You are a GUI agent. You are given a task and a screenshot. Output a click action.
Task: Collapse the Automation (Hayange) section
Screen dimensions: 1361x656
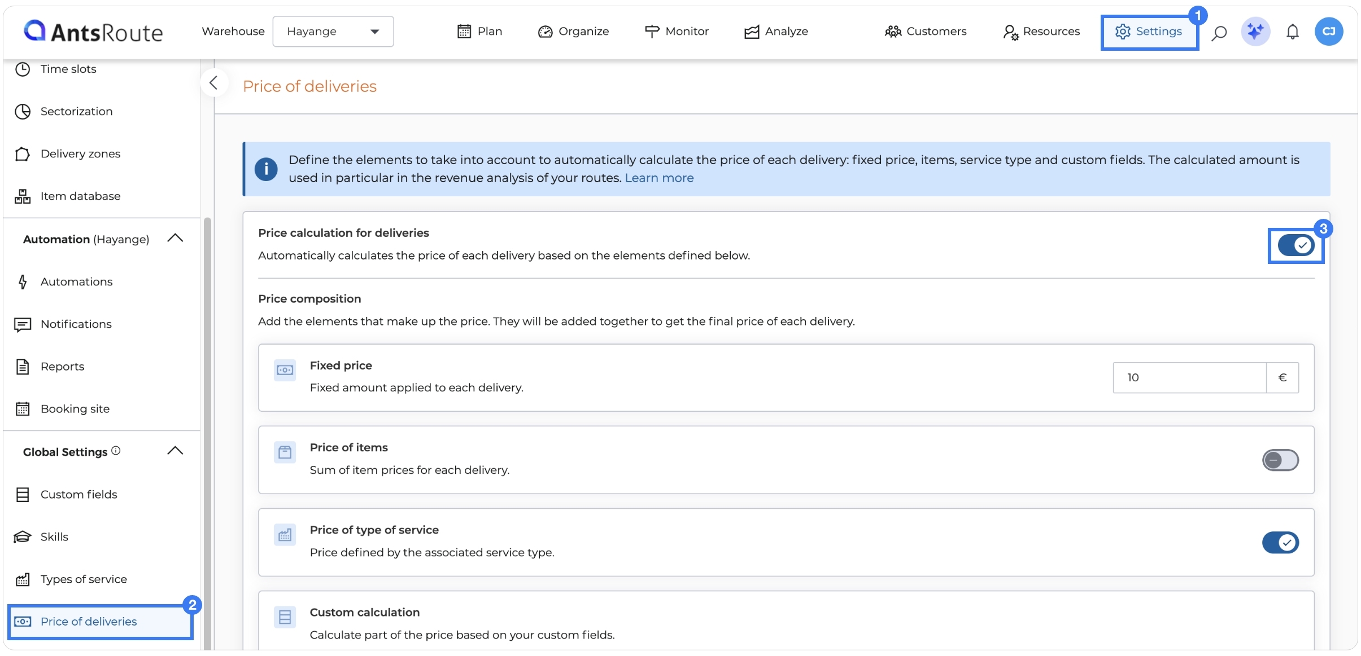point(175,238)
